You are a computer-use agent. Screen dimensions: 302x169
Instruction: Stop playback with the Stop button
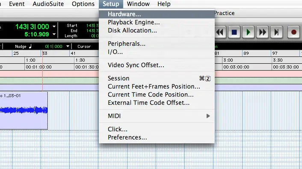click(234, 32)
